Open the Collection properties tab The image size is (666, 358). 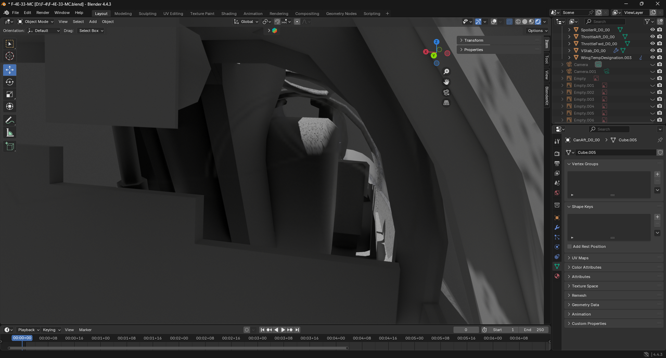point(557,205)
